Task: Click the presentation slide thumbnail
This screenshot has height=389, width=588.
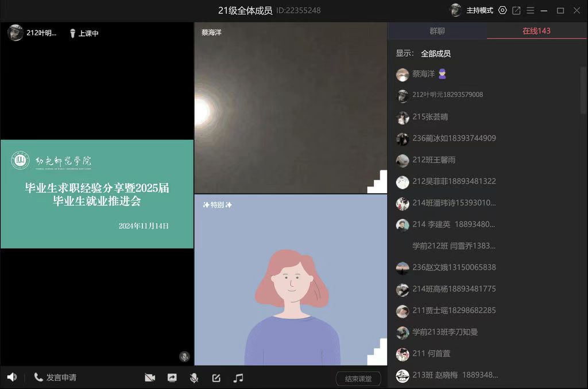Action: point(97,194)
